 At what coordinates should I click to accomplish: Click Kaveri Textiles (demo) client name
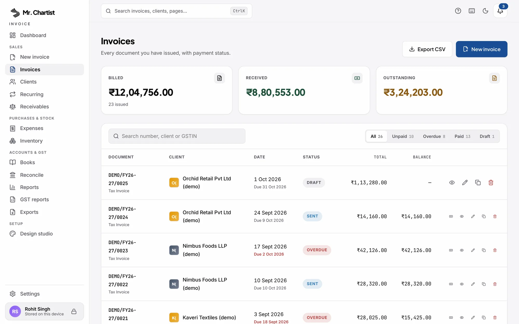point(209,318)
